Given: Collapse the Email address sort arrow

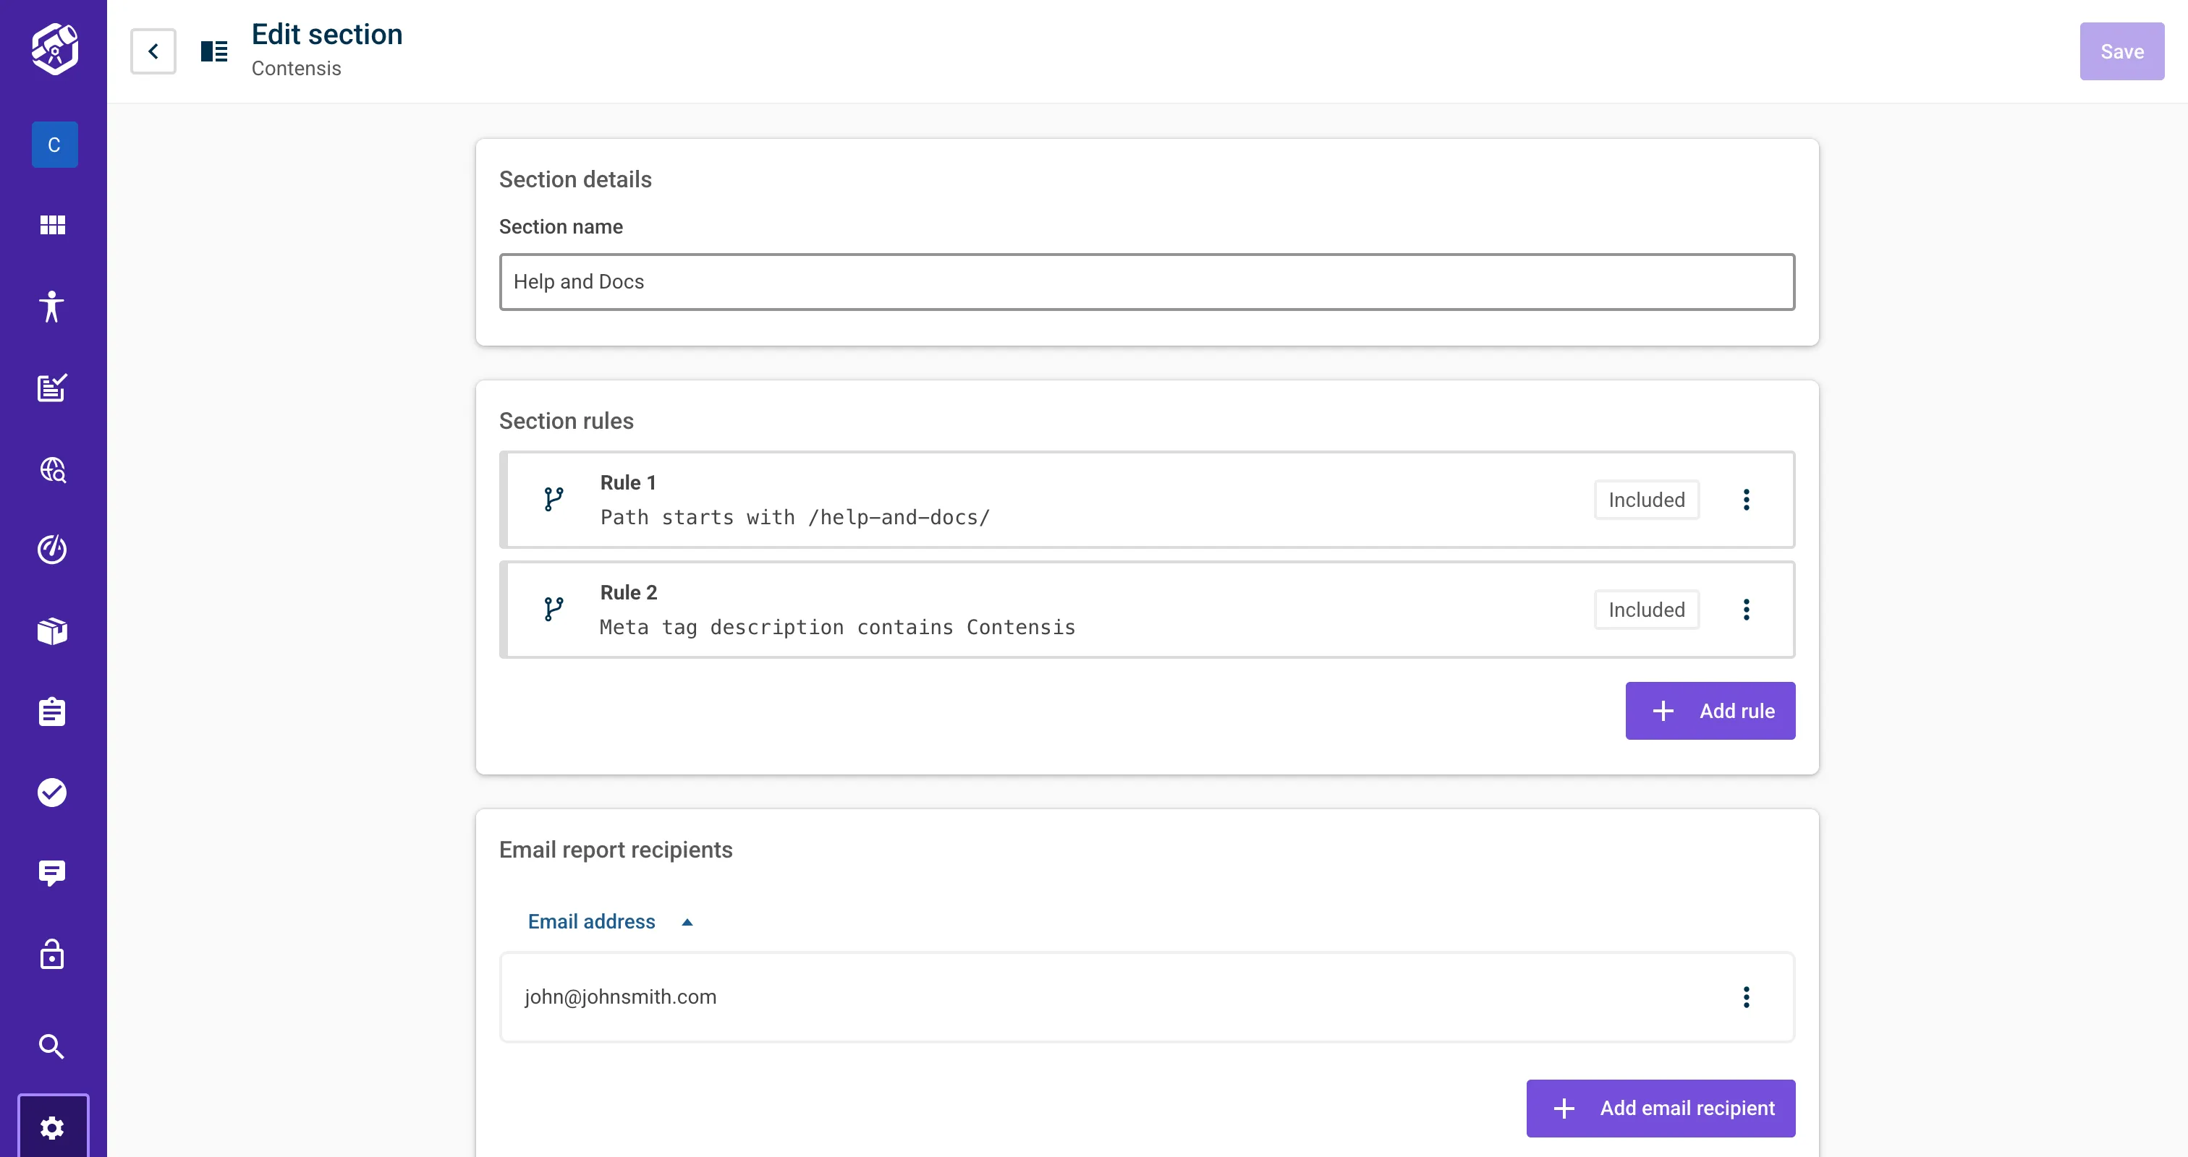Looking at the screenshot, I should click(x=687, y=922).
